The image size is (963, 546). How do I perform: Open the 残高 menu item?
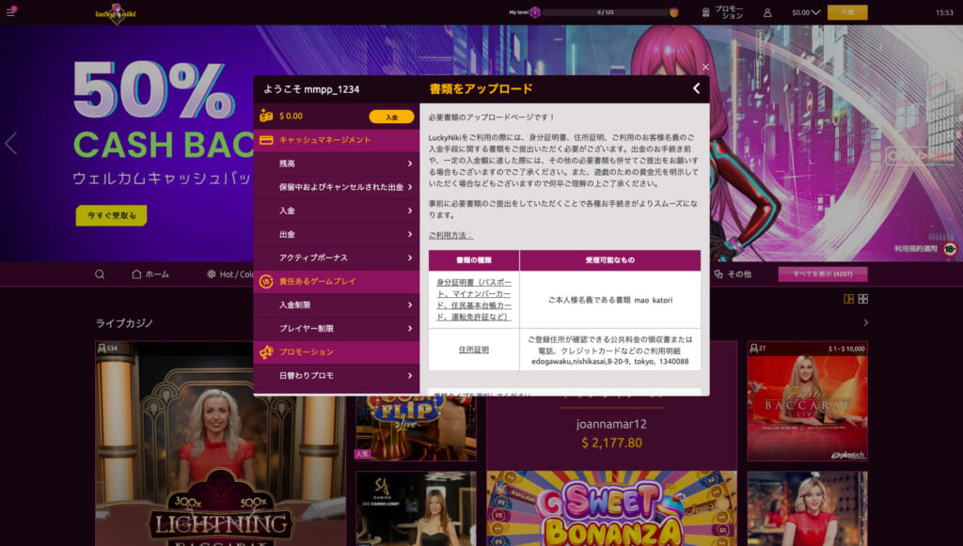tap(337, 164)
